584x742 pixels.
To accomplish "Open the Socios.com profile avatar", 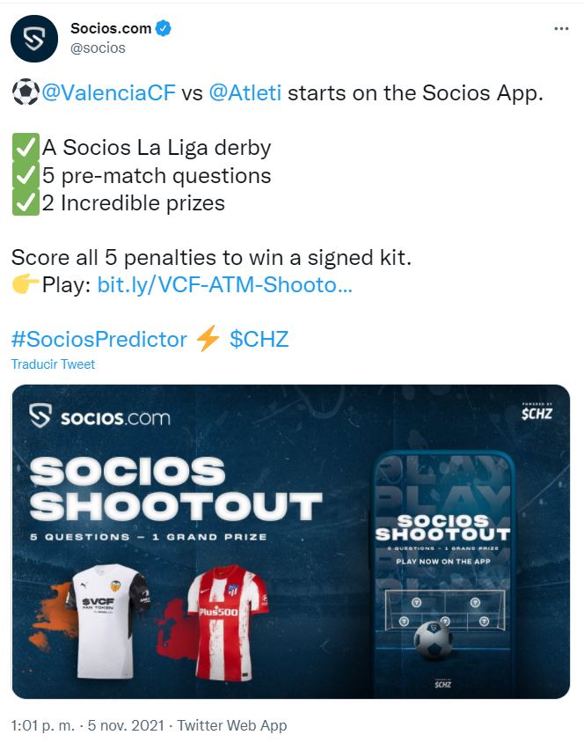I will point(34,39).
